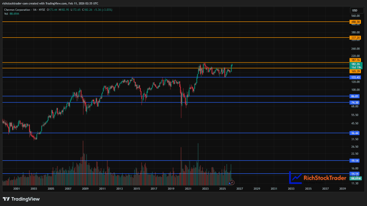The image size is (367, 206).
Task: Click the 1M interval label in chart legend
Action: (35, 10)
